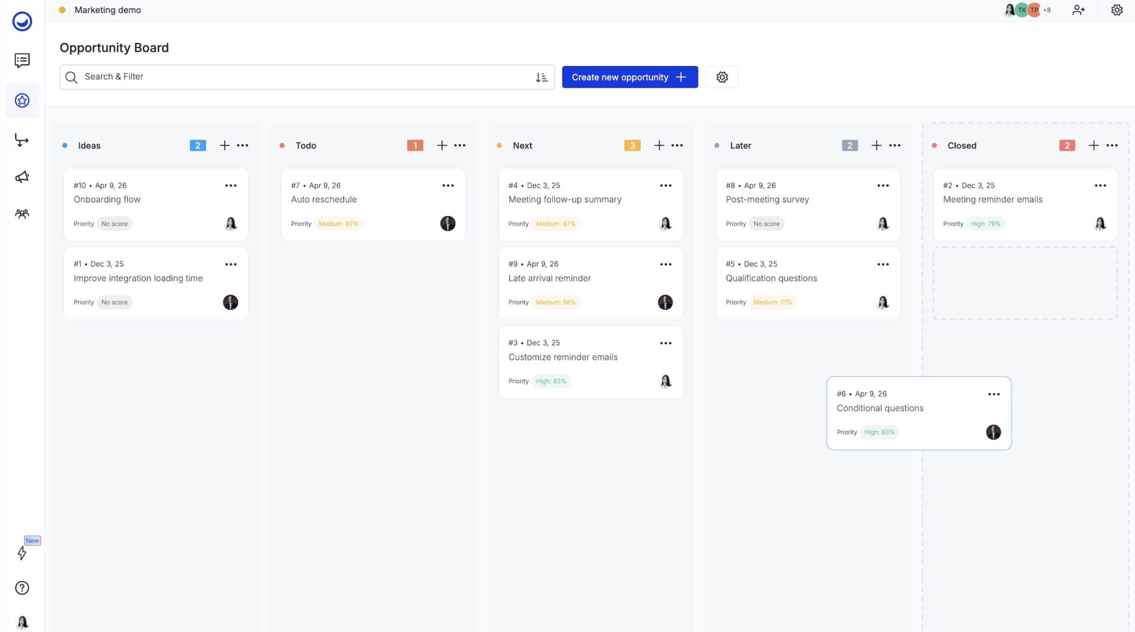Click the Ideas column title
The image size is (1135, 632).
[x=89, y=146]
